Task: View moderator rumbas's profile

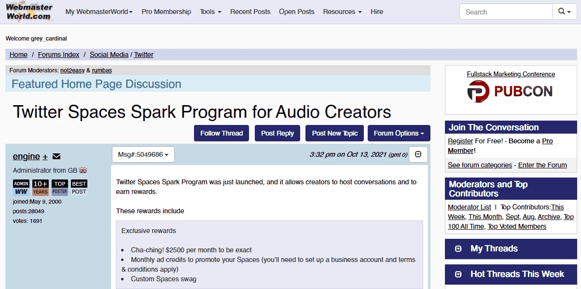Action: 102,70
